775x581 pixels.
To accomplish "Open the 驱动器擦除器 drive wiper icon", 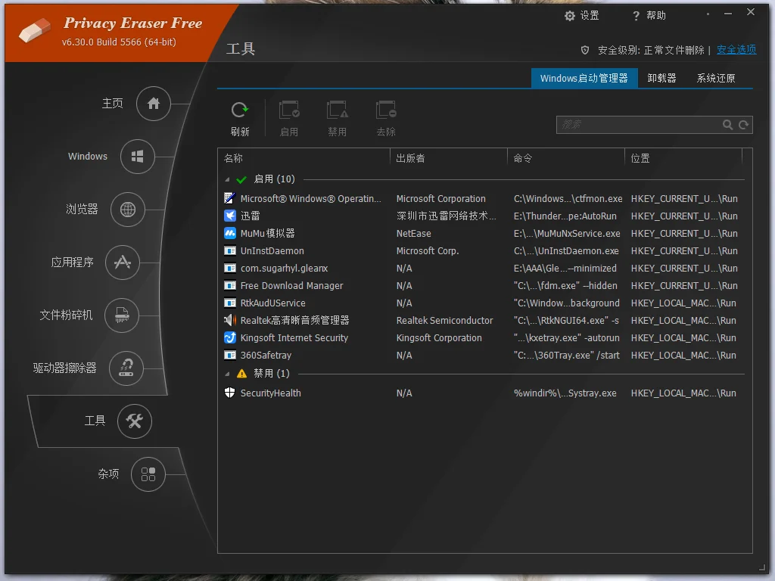I will [x=126, y=368].
